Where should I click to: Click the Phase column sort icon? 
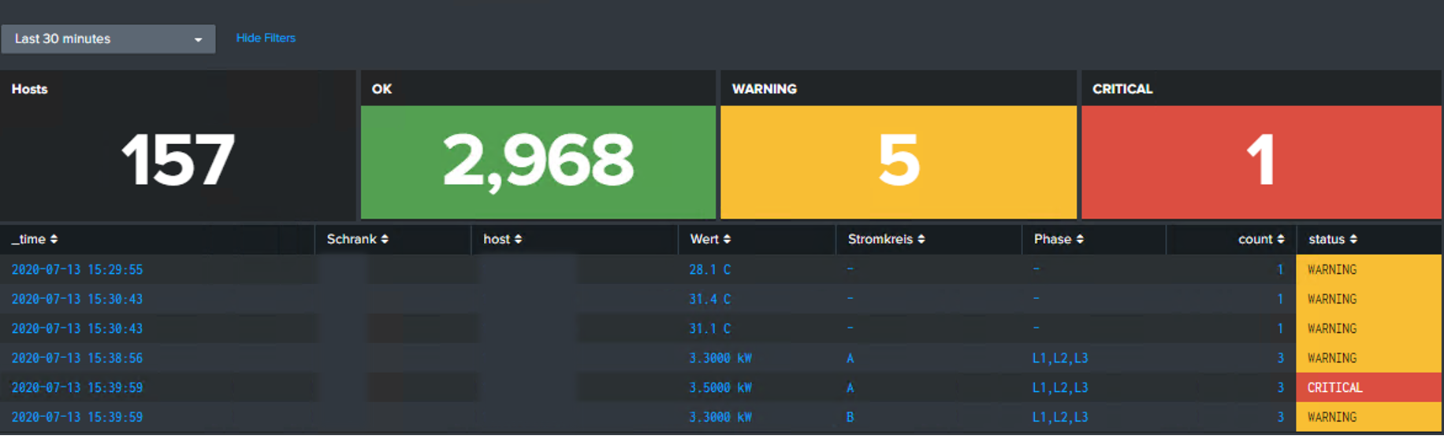(1079, 239)
